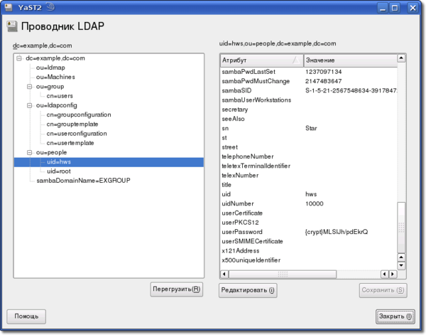Select the userPassword attribute row
This screenshot has width=426, height=335.
point(242,232)
